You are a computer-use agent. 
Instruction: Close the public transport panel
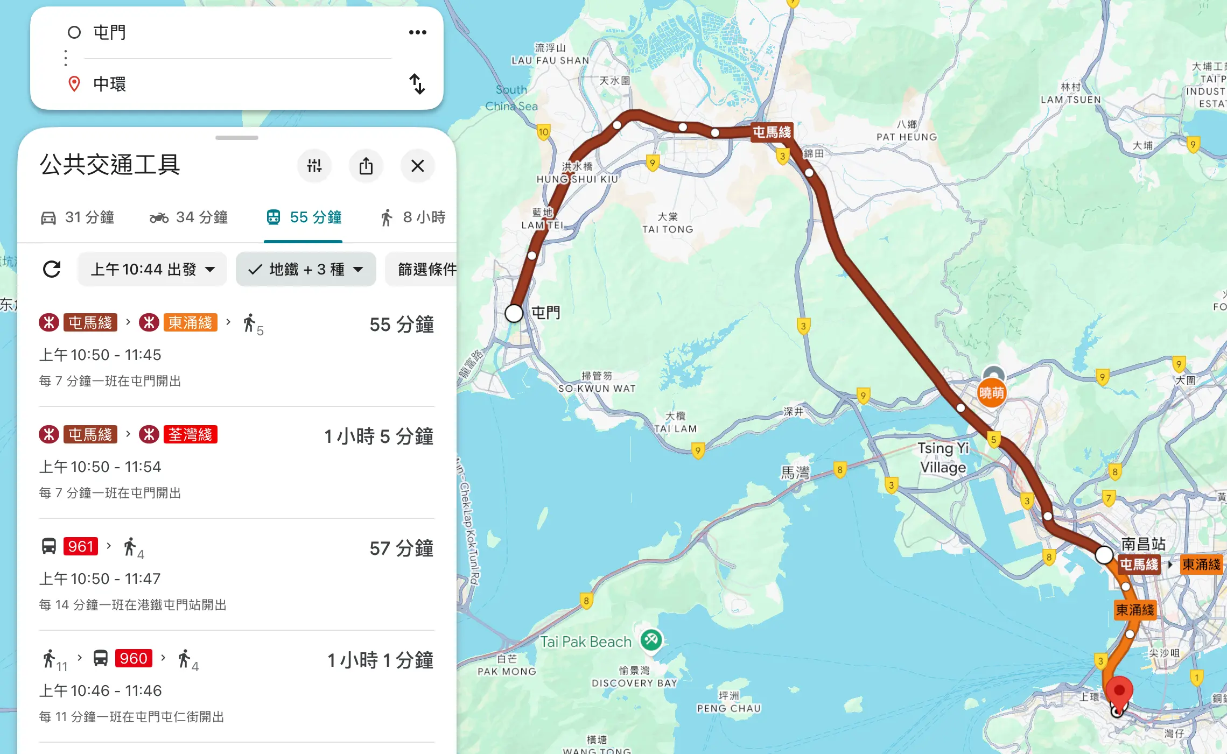coord(418,166)
